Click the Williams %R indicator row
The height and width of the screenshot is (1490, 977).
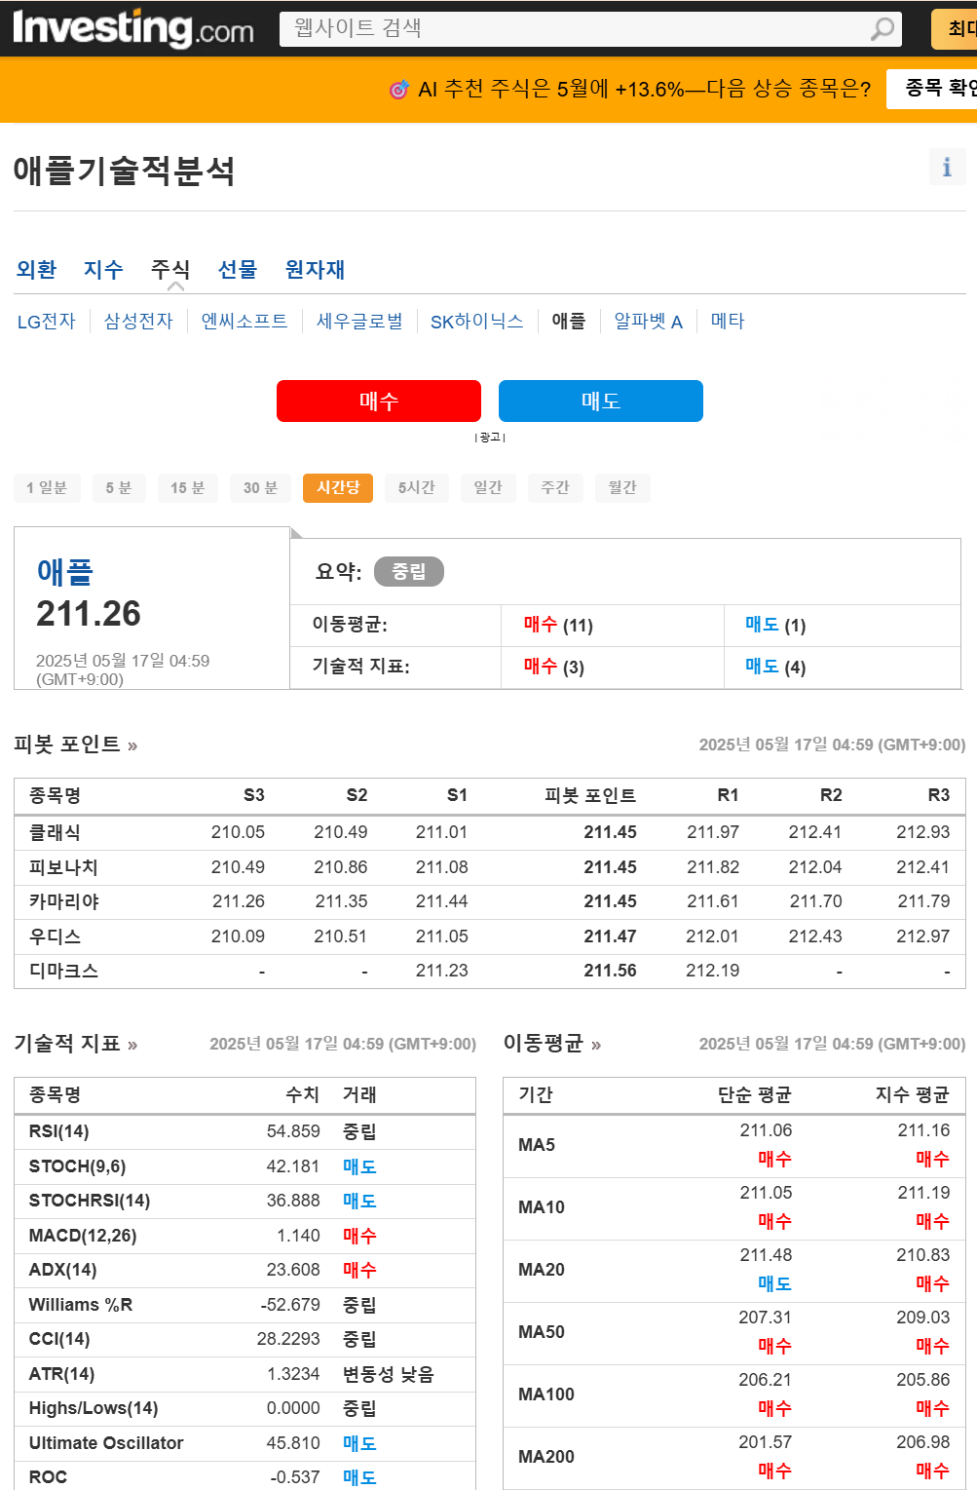click(245, 1305)
